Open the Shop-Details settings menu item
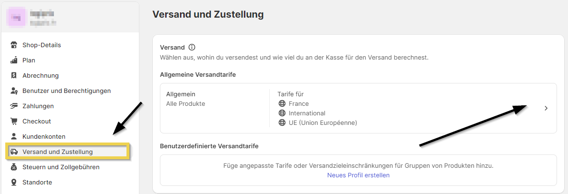Screen dimensions: 568x194 42,45
